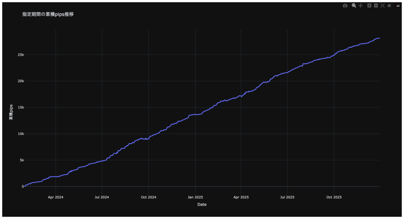This screenshot has width=404, height=219.
Task: Click the Zoom in plus button
Action: [369, 6]
